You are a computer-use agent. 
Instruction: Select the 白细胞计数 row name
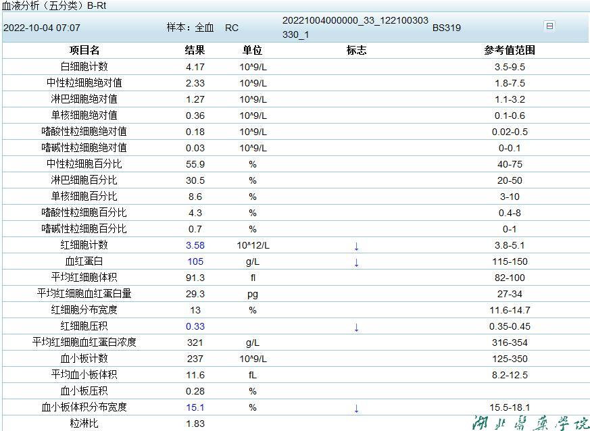[x=84, y=67]
